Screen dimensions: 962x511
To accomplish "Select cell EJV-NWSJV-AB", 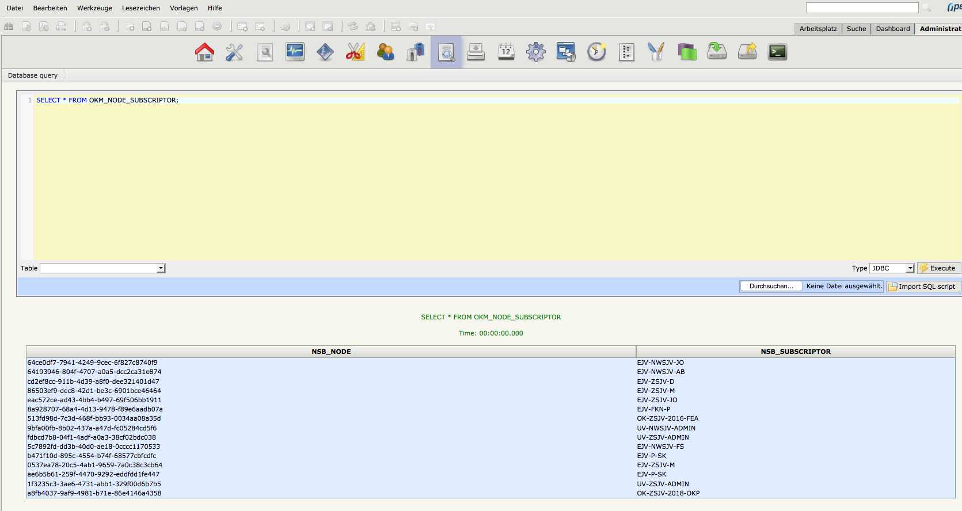I will click(x=661, y=372).
